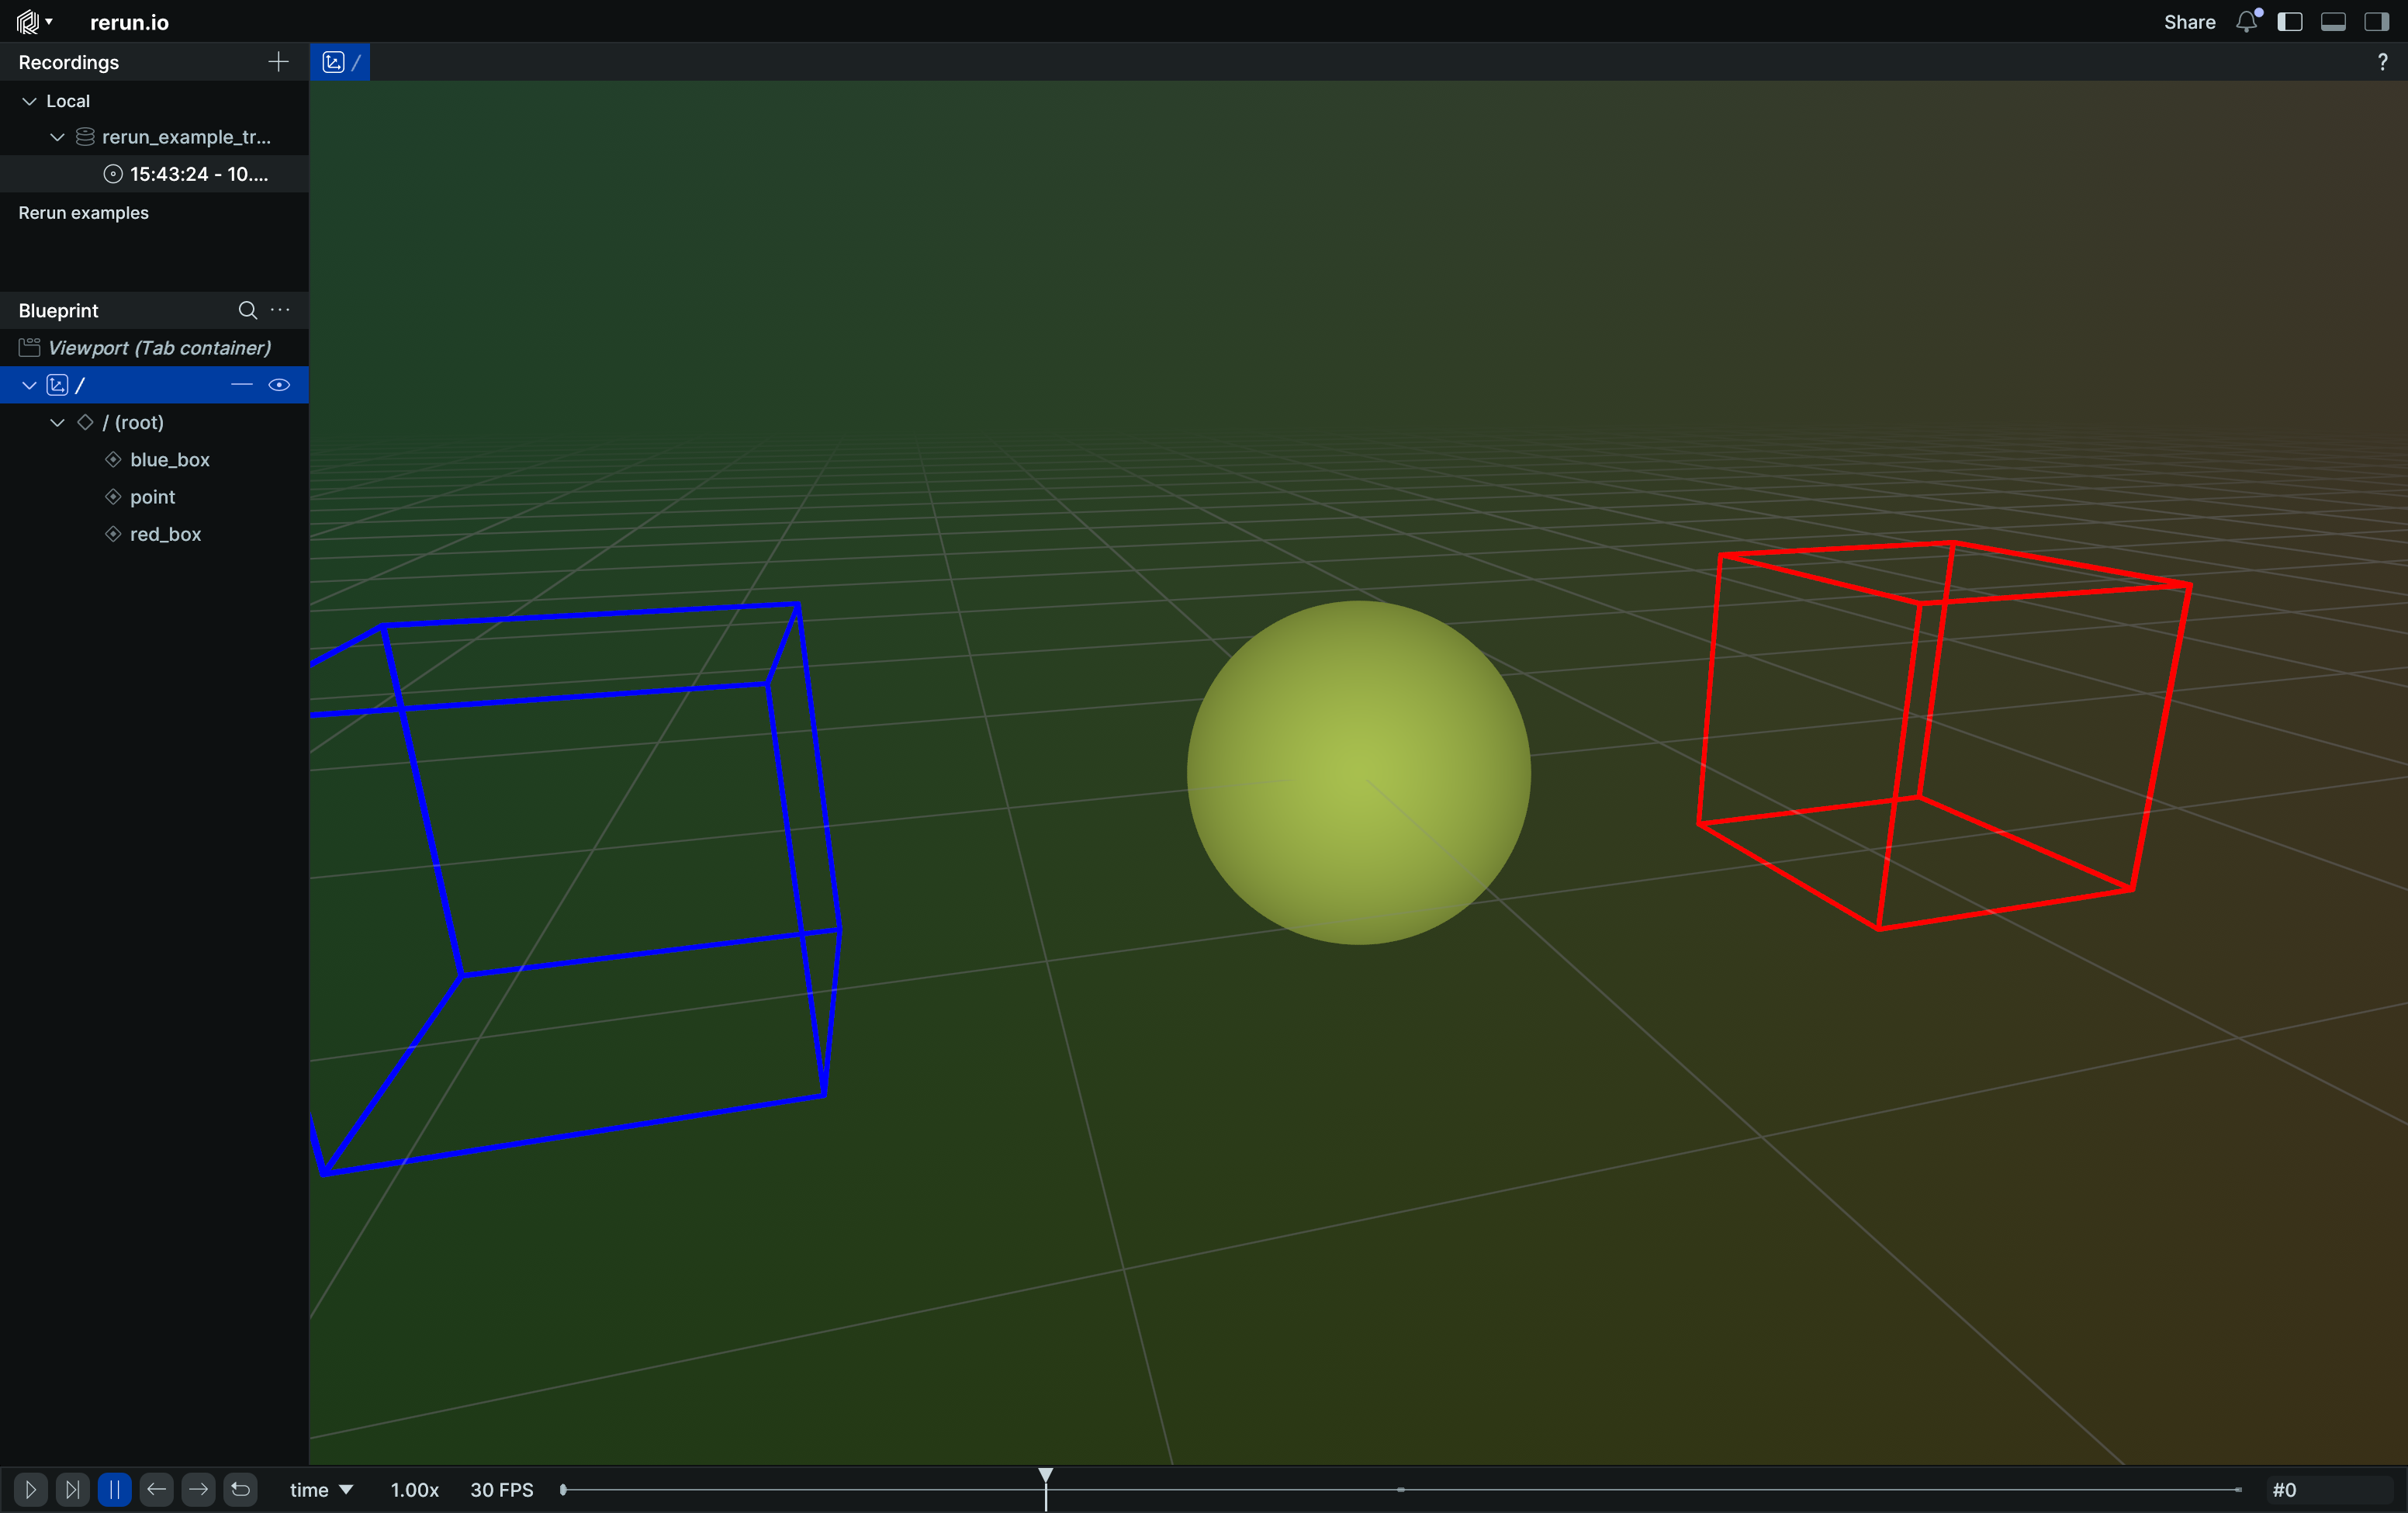The width and height of the screenshot is (2408, 1513).
Task: Click the pause playback button
Action: 114,1490
